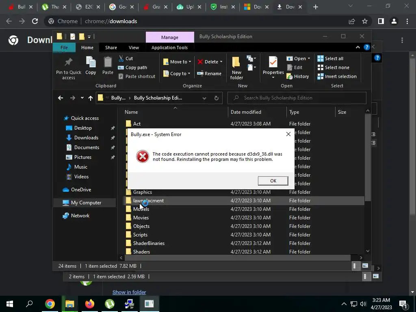This screenshot has height=312, width=416.
Task: Click the Show in folder link
Action: pos(129,292)
